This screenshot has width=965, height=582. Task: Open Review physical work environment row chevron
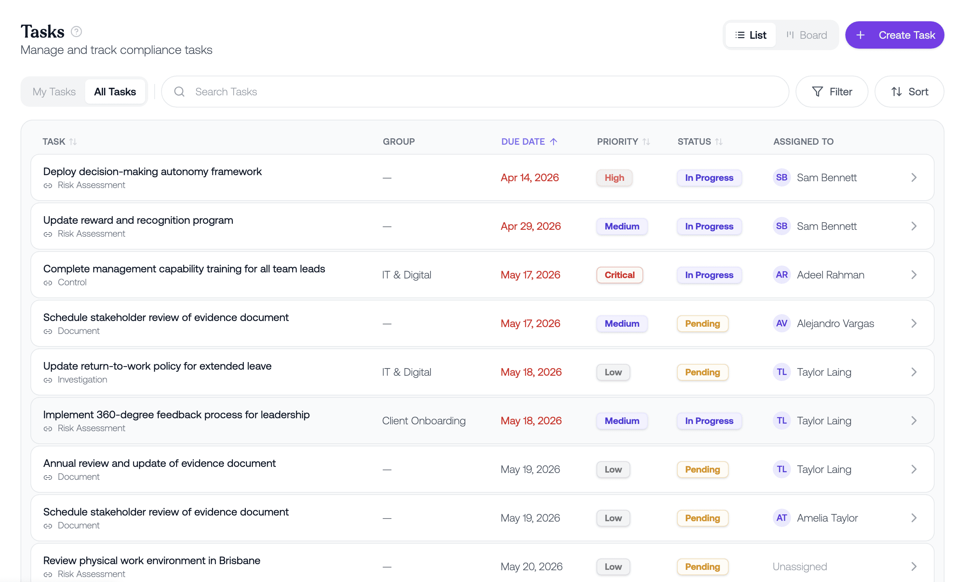click(x=914, y=566)
